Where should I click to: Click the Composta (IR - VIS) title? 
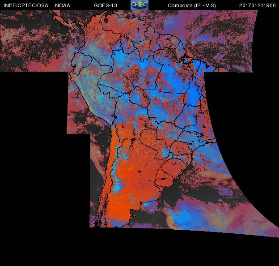click(192, 5)
